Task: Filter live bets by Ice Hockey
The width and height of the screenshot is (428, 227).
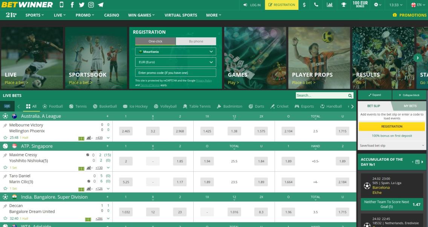Action: pyautogui.click(x=135, y=106)
